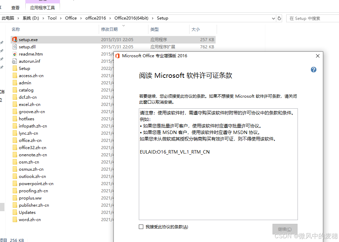Select the osm.zh-cn folder icon
Viewport: 339px width, 242px height.
15,162
